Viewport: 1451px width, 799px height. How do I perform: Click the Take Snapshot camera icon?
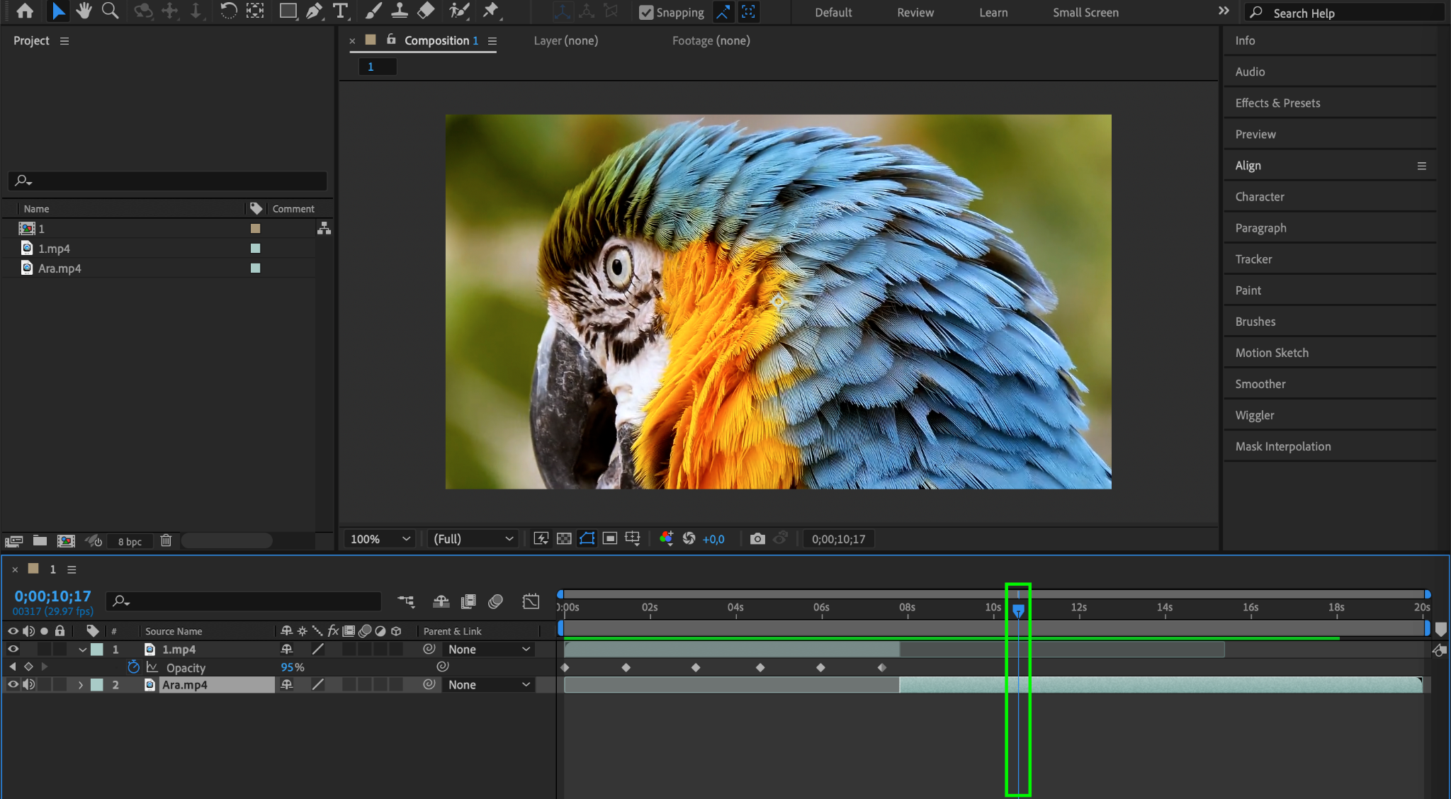tap(757, 539)
